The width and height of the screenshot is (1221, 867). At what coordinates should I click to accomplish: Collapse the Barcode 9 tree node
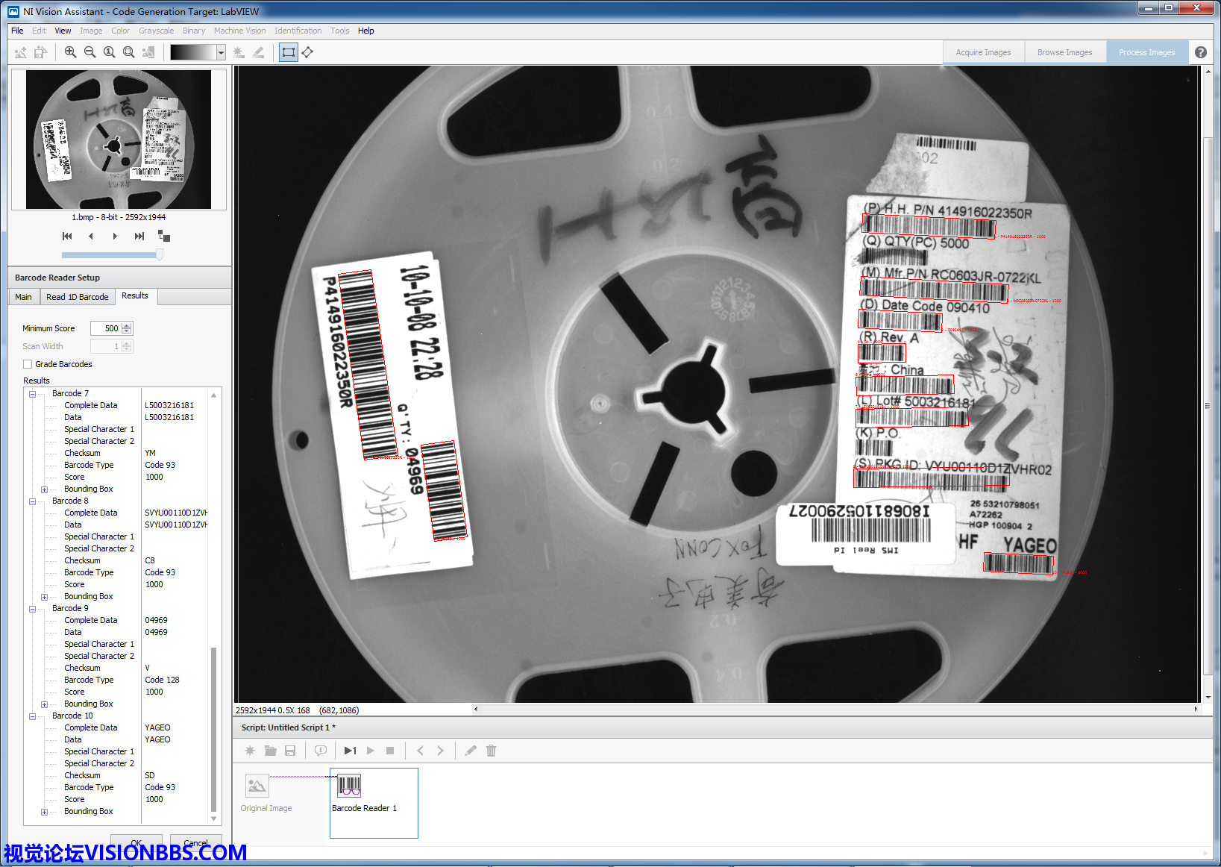[33, 609]
